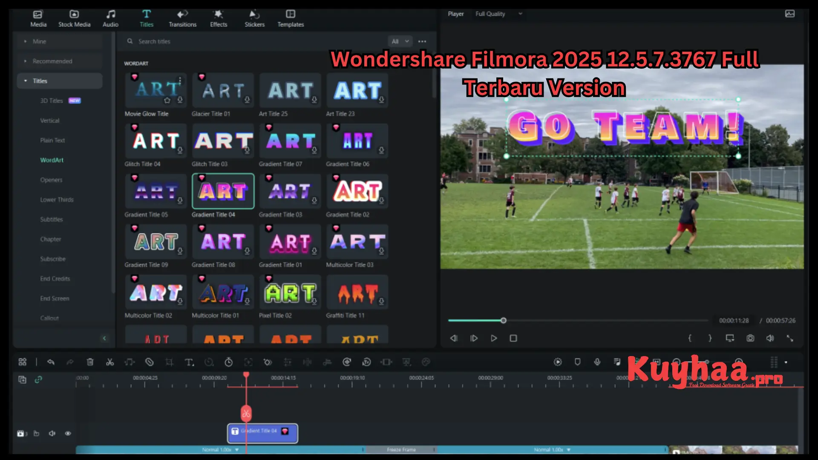Select the Gradient Title 04 thumbnail
Image resolution: width=818 pixels, height=460 pixels.
pyautogui.click(x=223, y=191)
